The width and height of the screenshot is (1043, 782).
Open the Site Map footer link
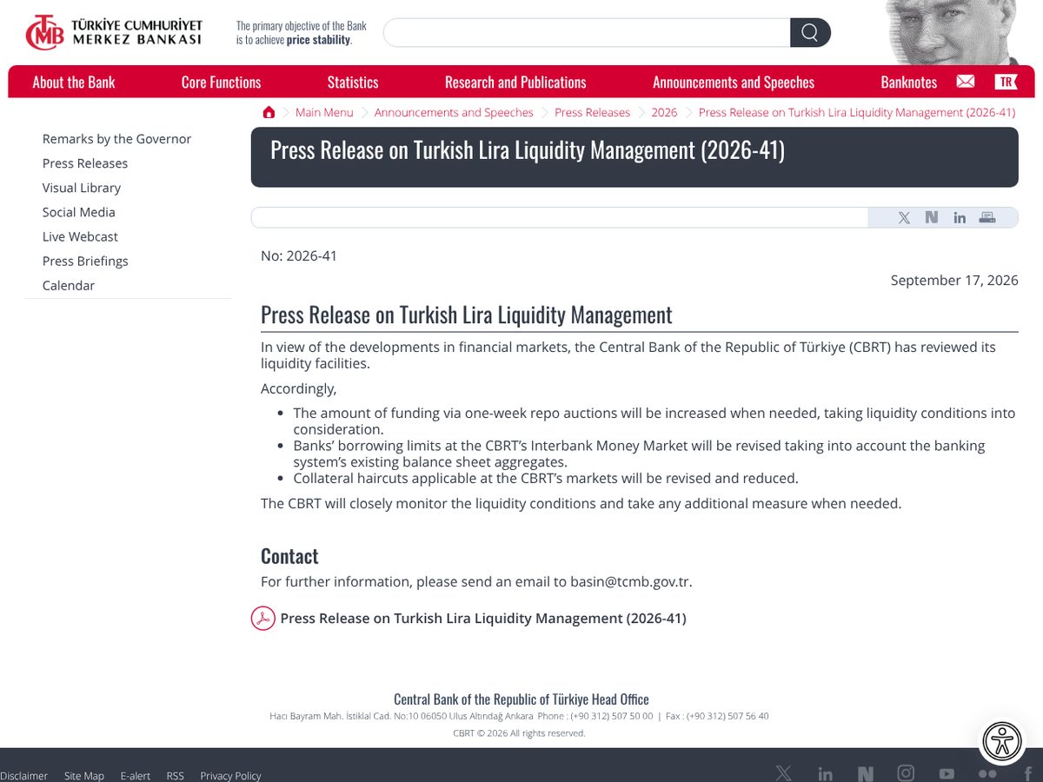(84, 775)
